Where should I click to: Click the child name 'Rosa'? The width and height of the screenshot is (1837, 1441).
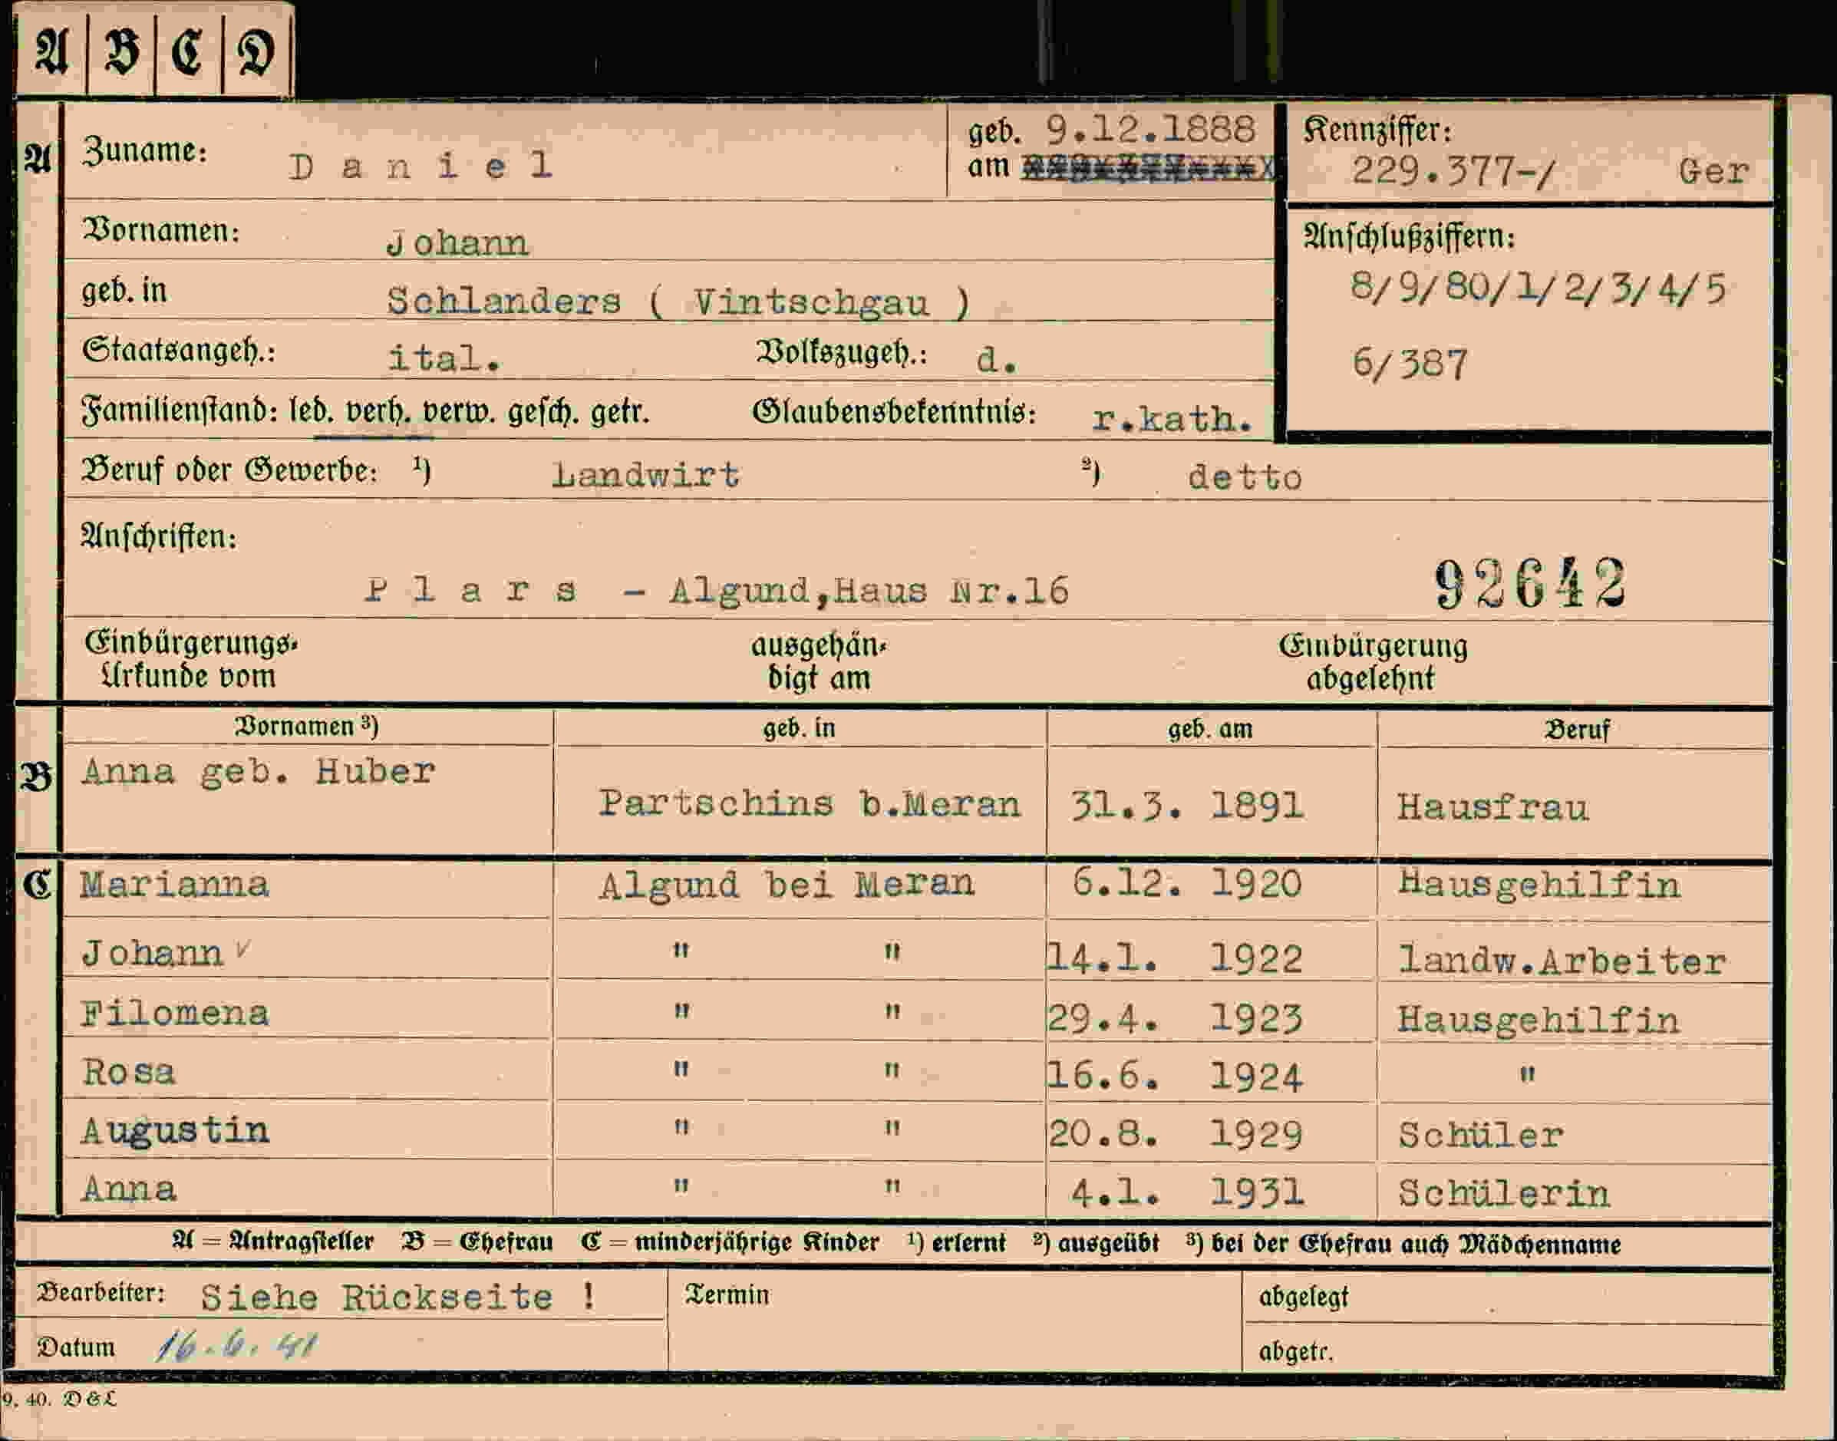click(128, 1073)
